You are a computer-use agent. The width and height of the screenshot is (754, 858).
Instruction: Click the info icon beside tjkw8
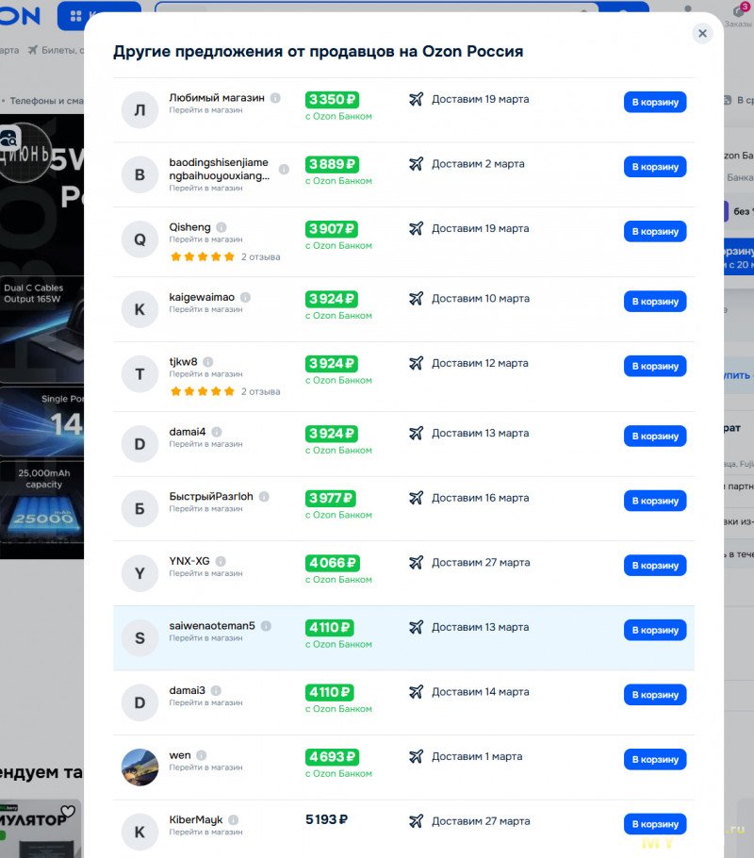coord(208,362)
